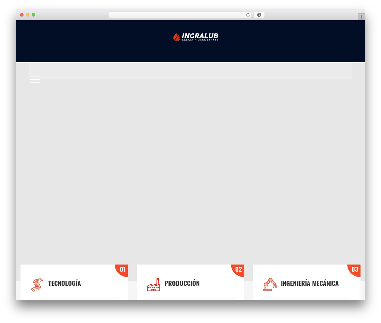Reload the page with the refresh icon
Screen dimensions: 381x323
248,15
